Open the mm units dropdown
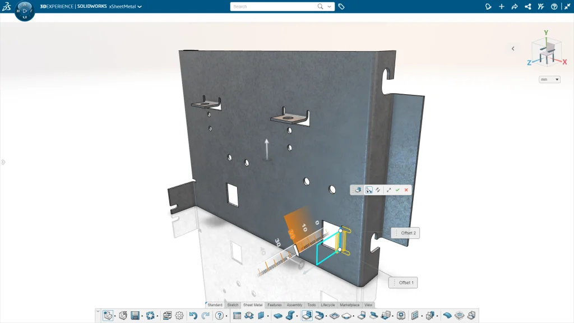 pyautogui.click(x=549, y=80)
